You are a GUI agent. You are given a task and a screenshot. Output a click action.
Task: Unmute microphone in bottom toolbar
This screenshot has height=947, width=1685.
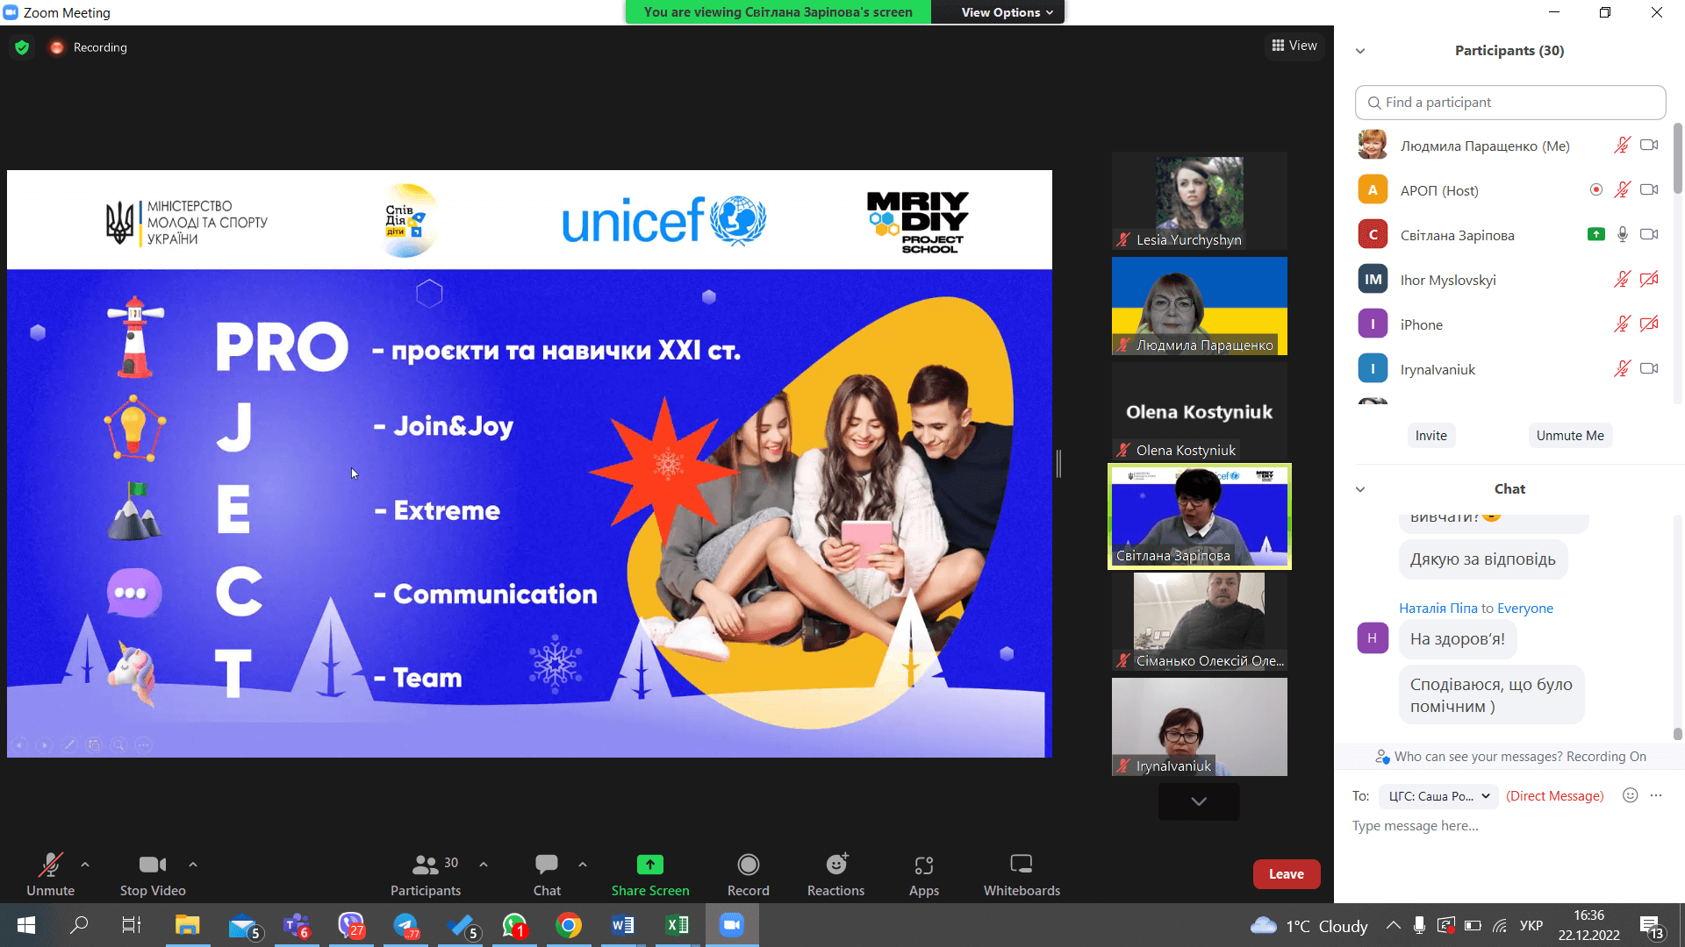tap(50, 865)
